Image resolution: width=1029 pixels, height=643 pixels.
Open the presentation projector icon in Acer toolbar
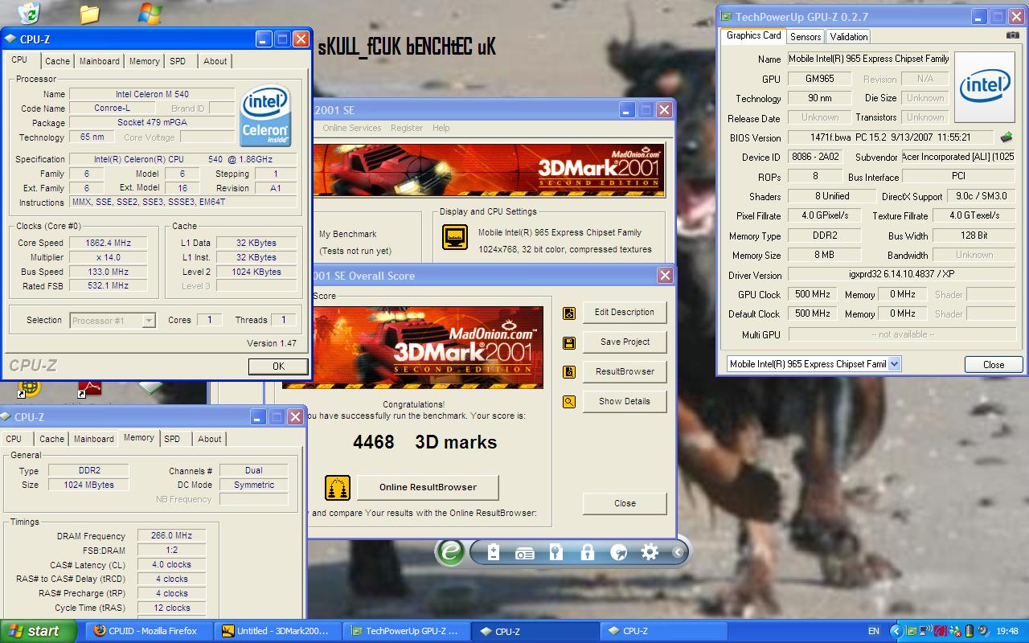(525, 552)
